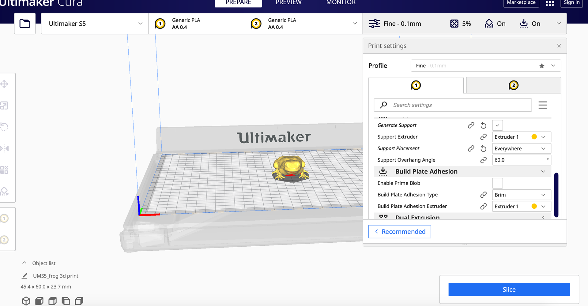Switch to the PREPARE stage
Image resolution: width=588 pixels, height=306 pixels.
[x=238, y=3]
